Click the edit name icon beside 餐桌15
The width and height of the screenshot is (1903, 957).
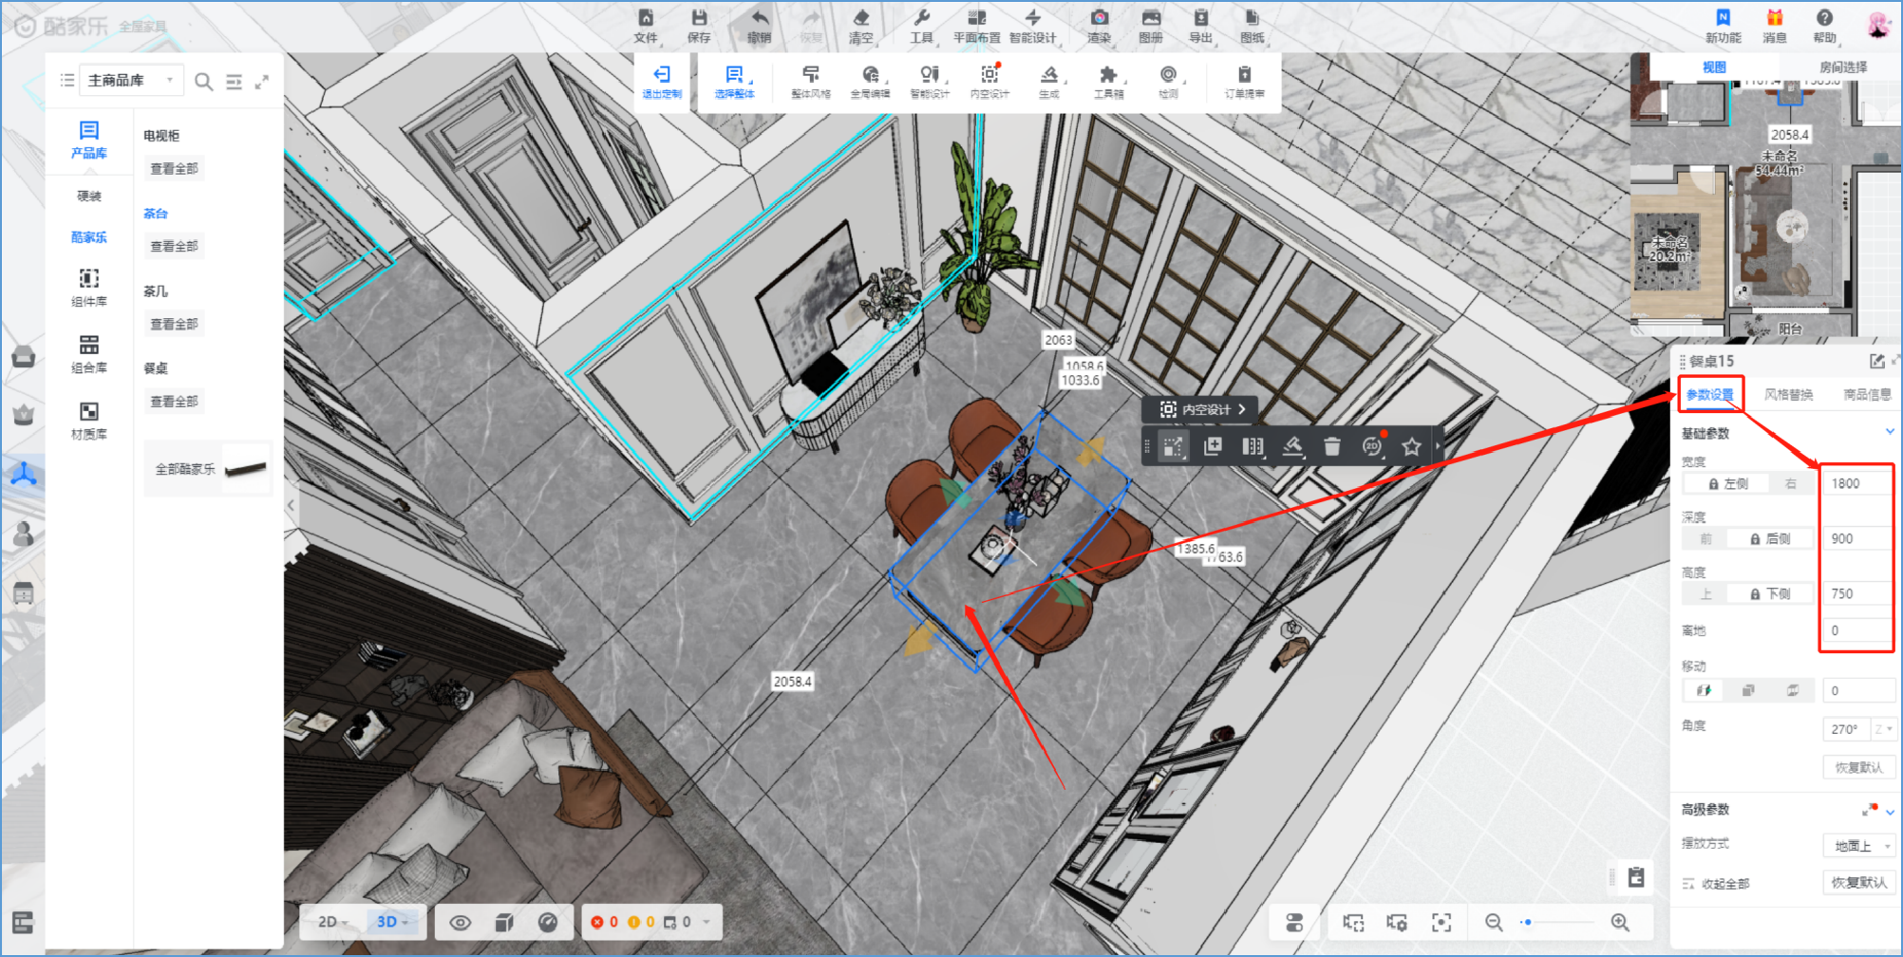tap(1876, 361)
